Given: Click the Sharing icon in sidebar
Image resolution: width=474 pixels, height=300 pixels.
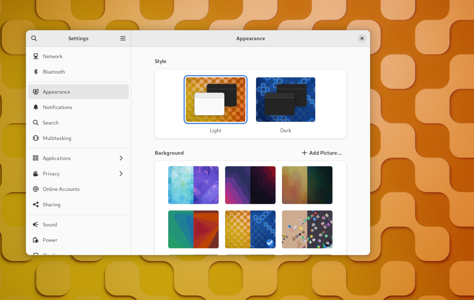Looking at the screenshot, I should pos(36,205).
